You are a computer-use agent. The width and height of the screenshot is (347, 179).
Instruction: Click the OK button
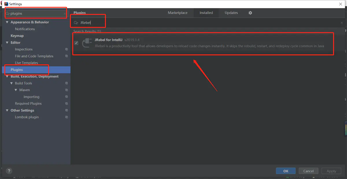[x=286, y=171]
